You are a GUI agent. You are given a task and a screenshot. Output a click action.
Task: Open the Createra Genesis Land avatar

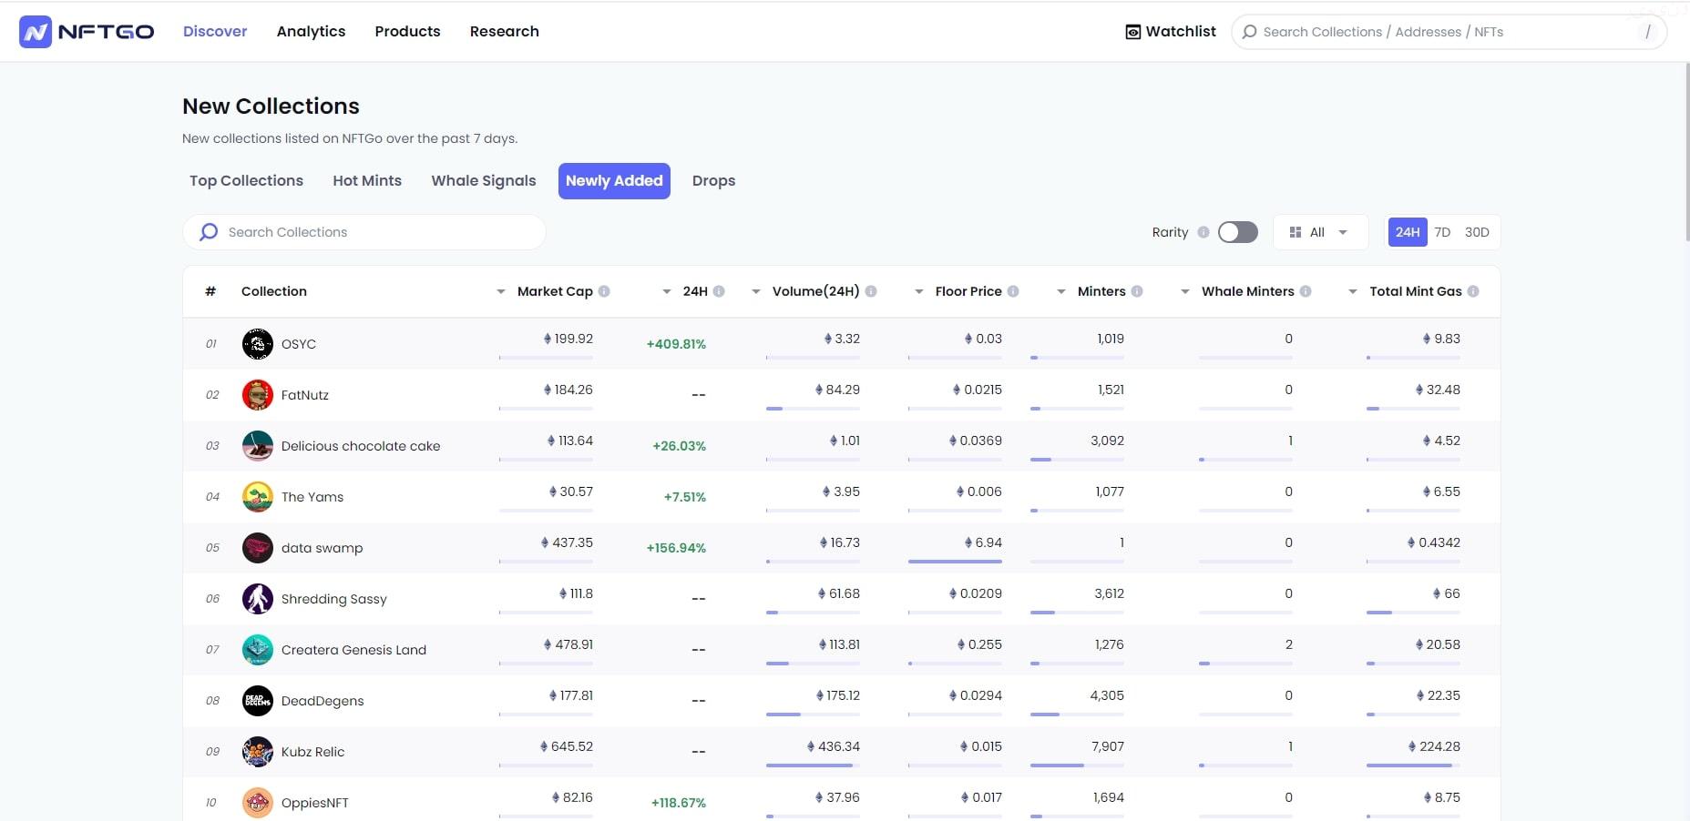[258, 650]
